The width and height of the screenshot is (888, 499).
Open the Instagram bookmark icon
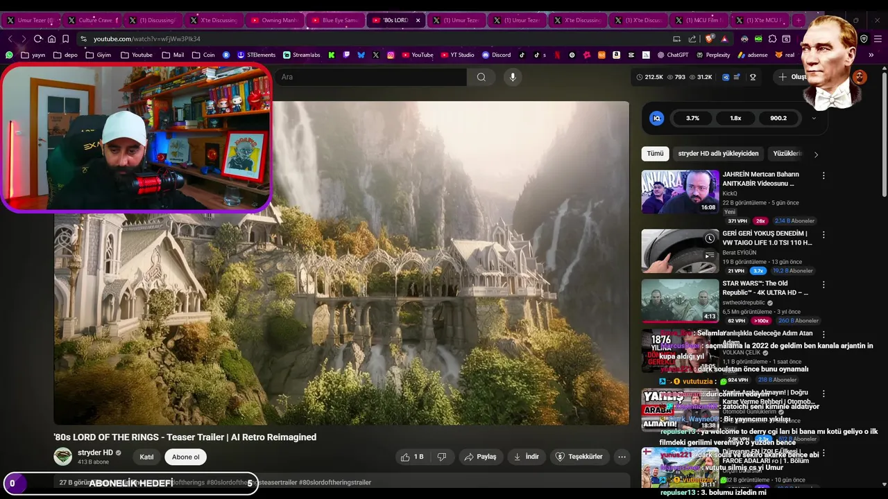[x=391, y=55]
